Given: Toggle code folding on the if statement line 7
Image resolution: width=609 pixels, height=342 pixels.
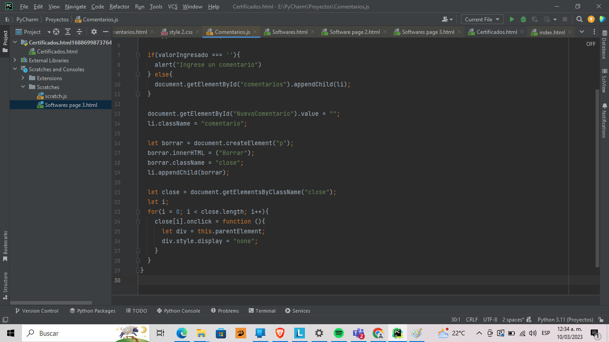Looking at the screenshot, I should click(x=138, y=55).
